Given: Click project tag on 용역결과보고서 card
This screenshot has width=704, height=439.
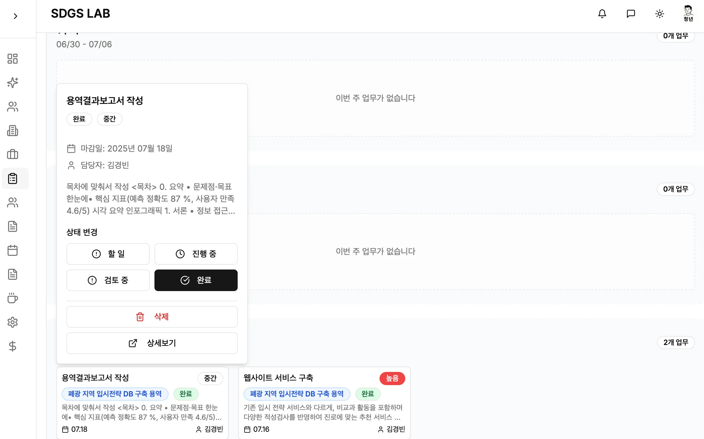Looking at the screenshot, I should point(115,394).
